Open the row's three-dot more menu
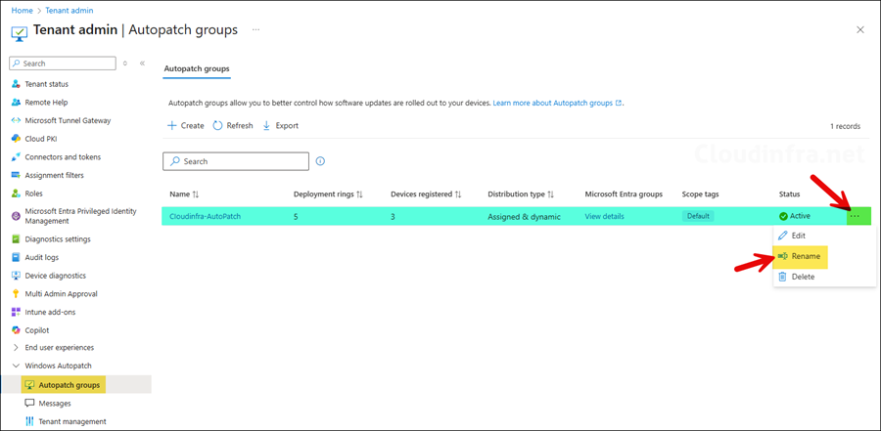This screenshot has width=881, height=431. tap(855, 216)
